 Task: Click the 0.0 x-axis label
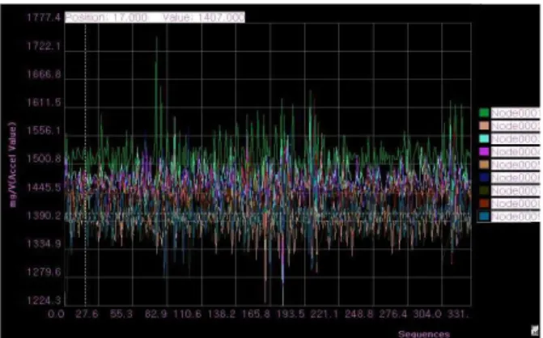pyautogui.click(x=56, y=314)
